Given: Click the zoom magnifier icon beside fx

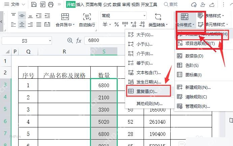Looking at the screenshot, I should coord(70,40).
